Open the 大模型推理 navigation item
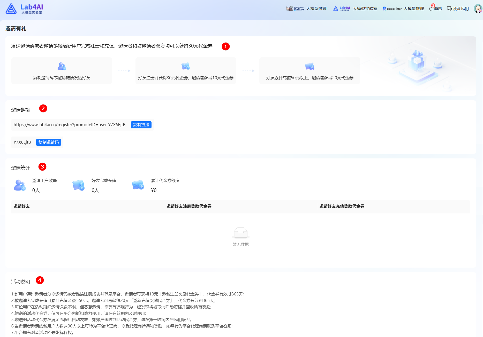The height and width of the screenshot is (337, 483). point(413,9)
